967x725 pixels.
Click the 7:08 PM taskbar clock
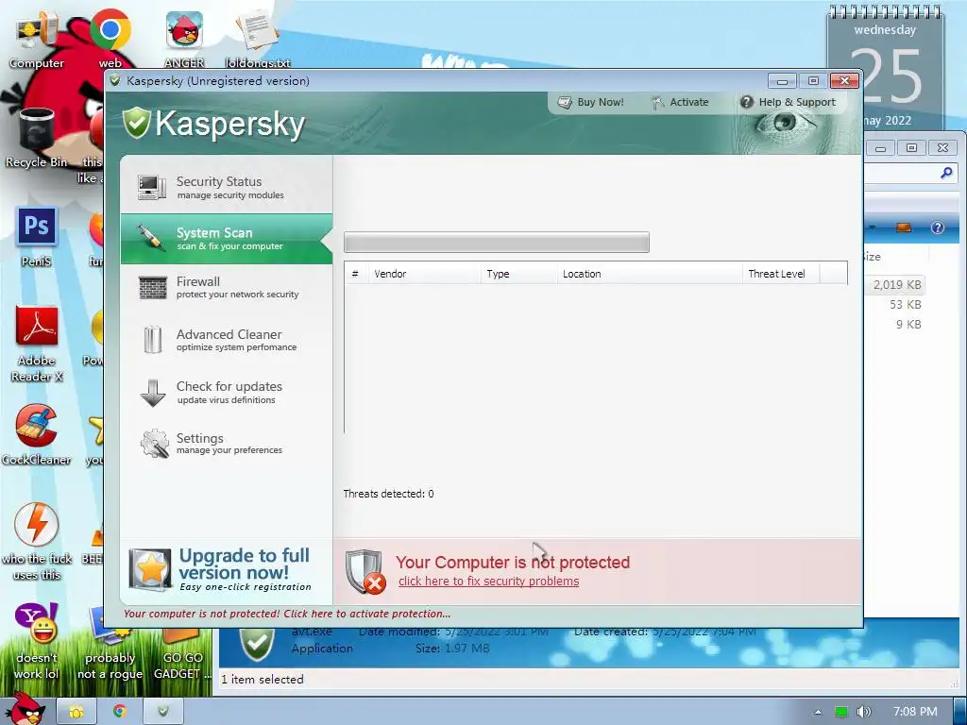tap(915, 712)
